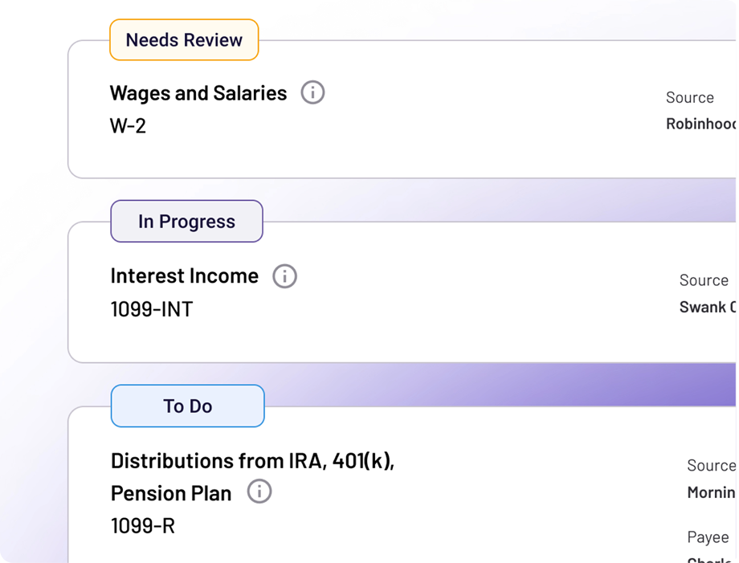
Task: Select the Needs Review status badge
Action: pyautogui.click(x=184, y=40)
